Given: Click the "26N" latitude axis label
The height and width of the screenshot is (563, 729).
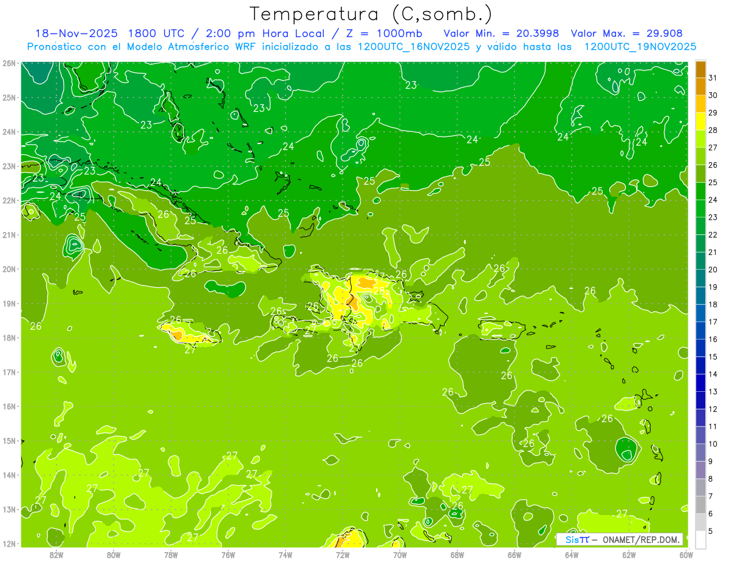Looking at the screenshot, I should pyautogui.click(x=10, y=63).
